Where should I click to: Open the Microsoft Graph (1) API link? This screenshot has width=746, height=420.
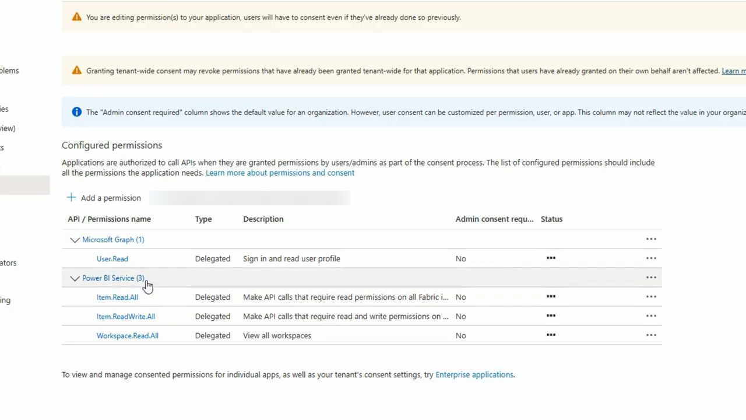(113, 240)
